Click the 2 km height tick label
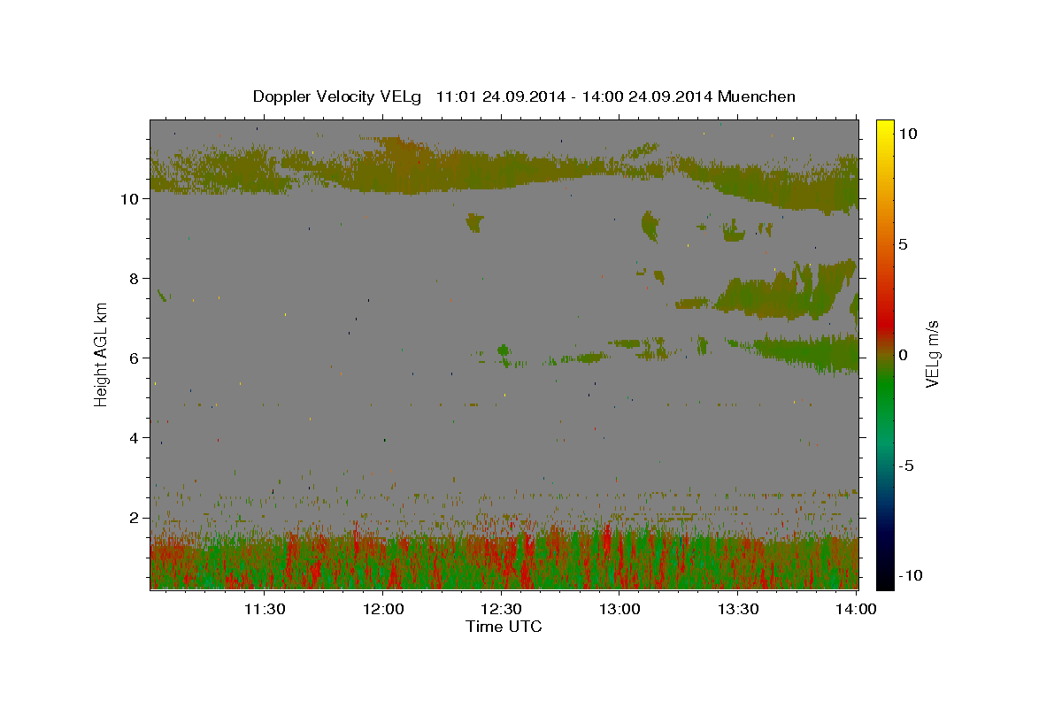This screenshot has width=1062, height=708. point(135,517)
